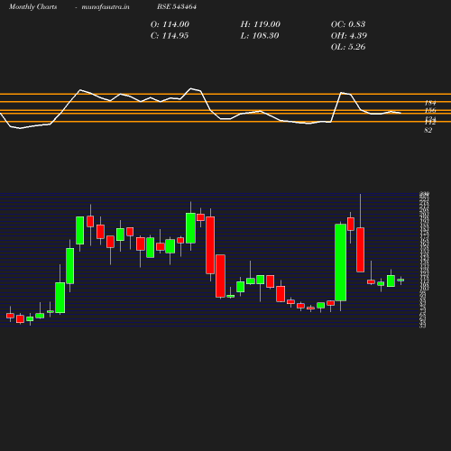Click the low price "L: 108.30"
This screenshot has width=451, height=451.
[x=260, y=35]
